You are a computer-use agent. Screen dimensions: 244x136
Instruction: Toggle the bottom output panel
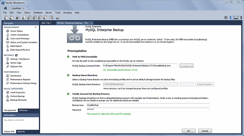[236, 18]
